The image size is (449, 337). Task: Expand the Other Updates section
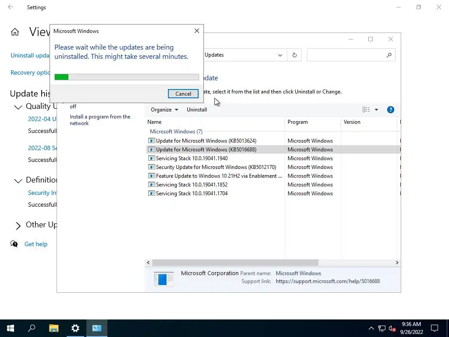(18, 226)
